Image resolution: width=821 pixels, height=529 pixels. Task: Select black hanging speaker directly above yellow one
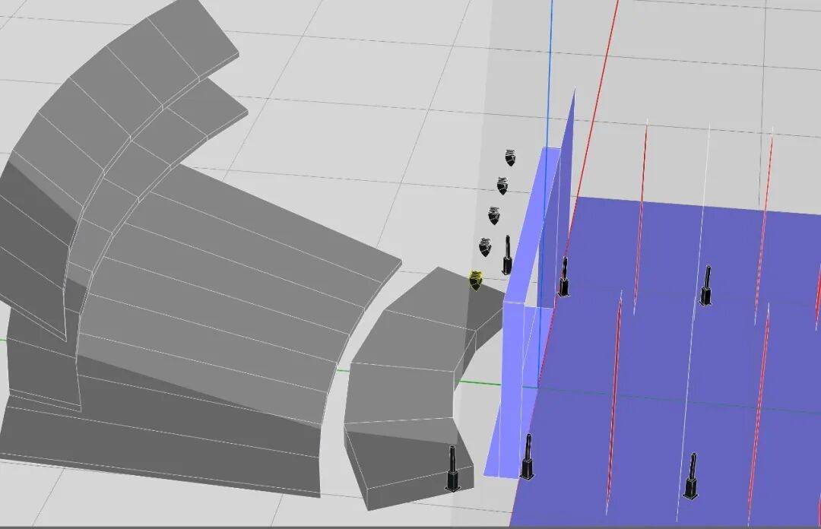[x=485, y=247]
